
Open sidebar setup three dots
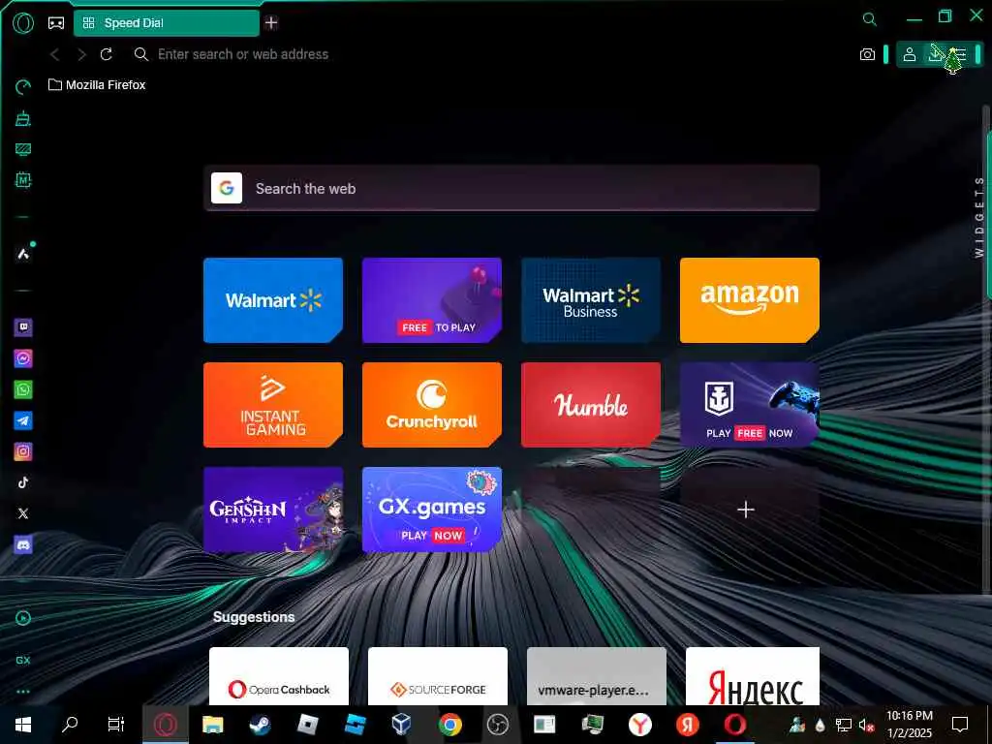click(23, 692)
